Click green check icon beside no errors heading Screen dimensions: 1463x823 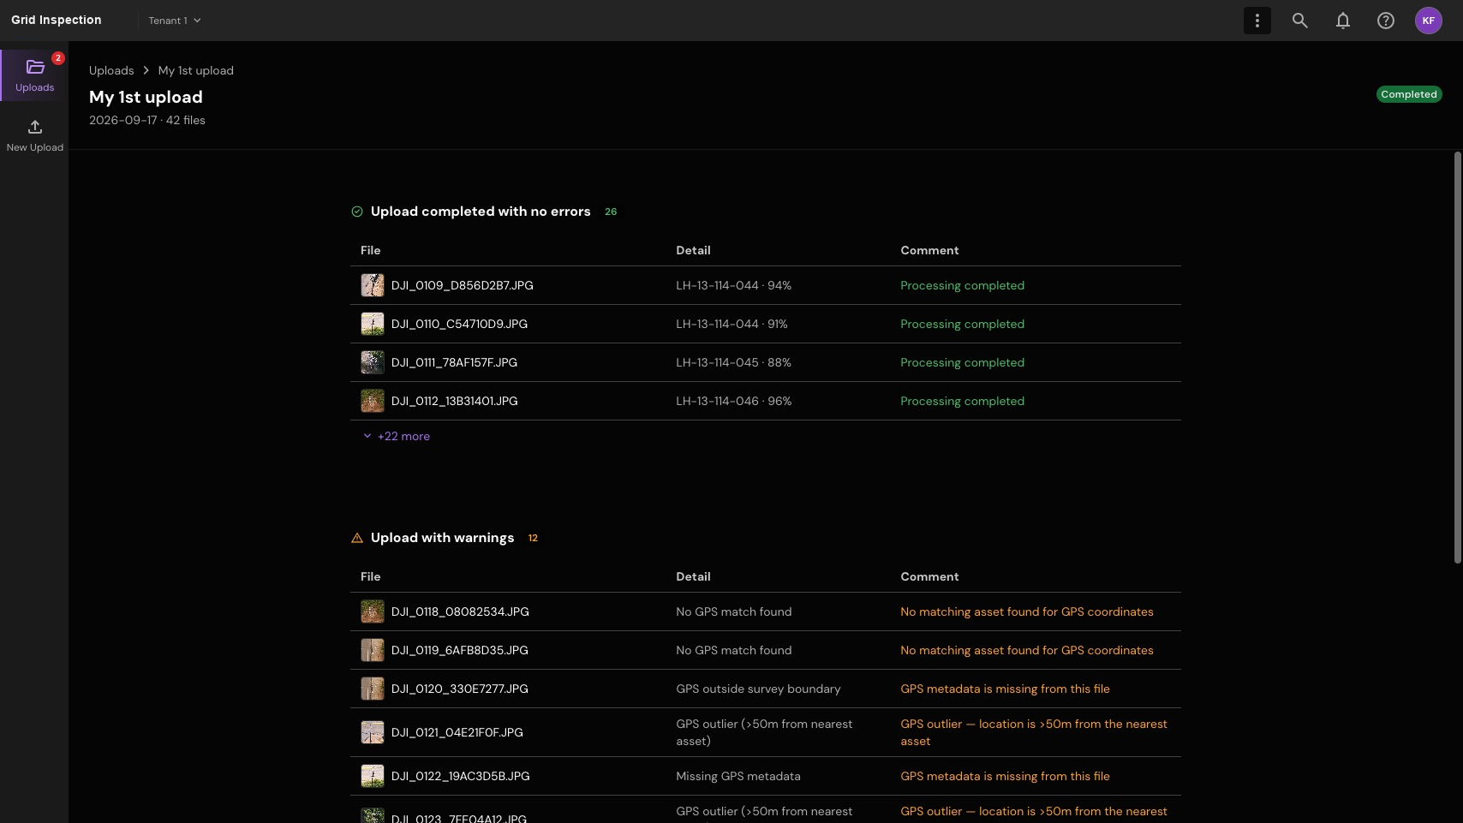pos(357,212)
